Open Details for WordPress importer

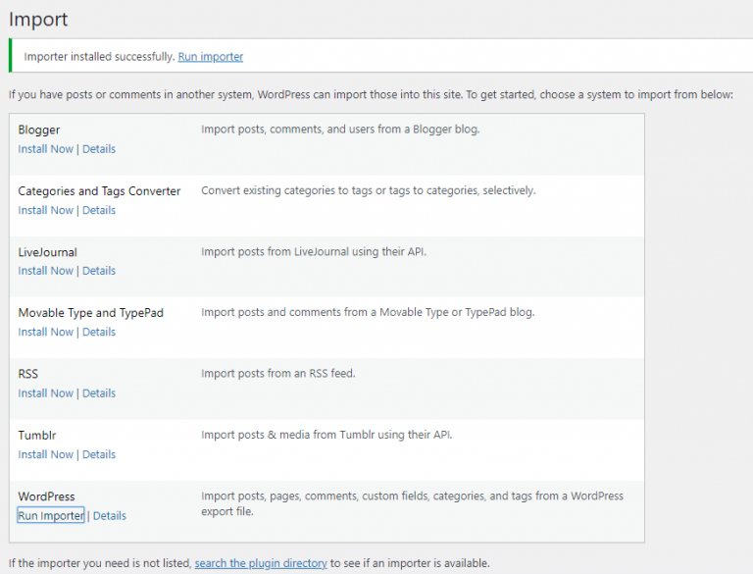pyautogui.click(x=110, y=516)
